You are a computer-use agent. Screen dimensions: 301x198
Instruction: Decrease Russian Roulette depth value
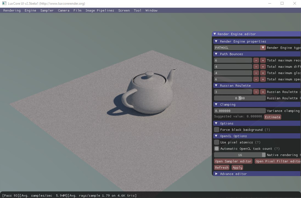point(256,92)
